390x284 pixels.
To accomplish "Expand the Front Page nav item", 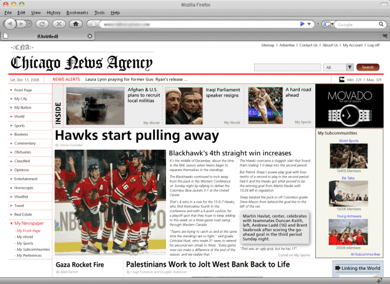I will coord(23,90).
